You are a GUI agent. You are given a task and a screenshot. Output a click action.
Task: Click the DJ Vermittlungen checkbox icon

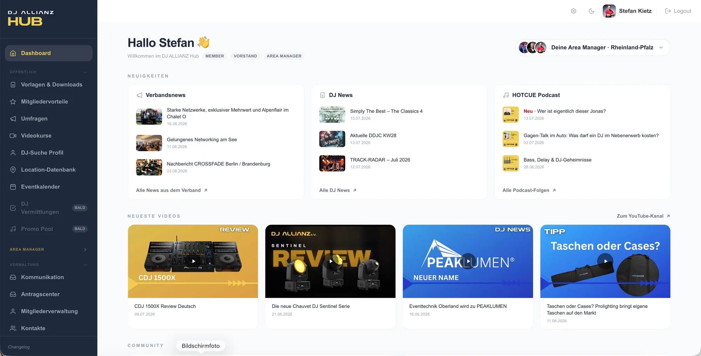tap(13, 208)
